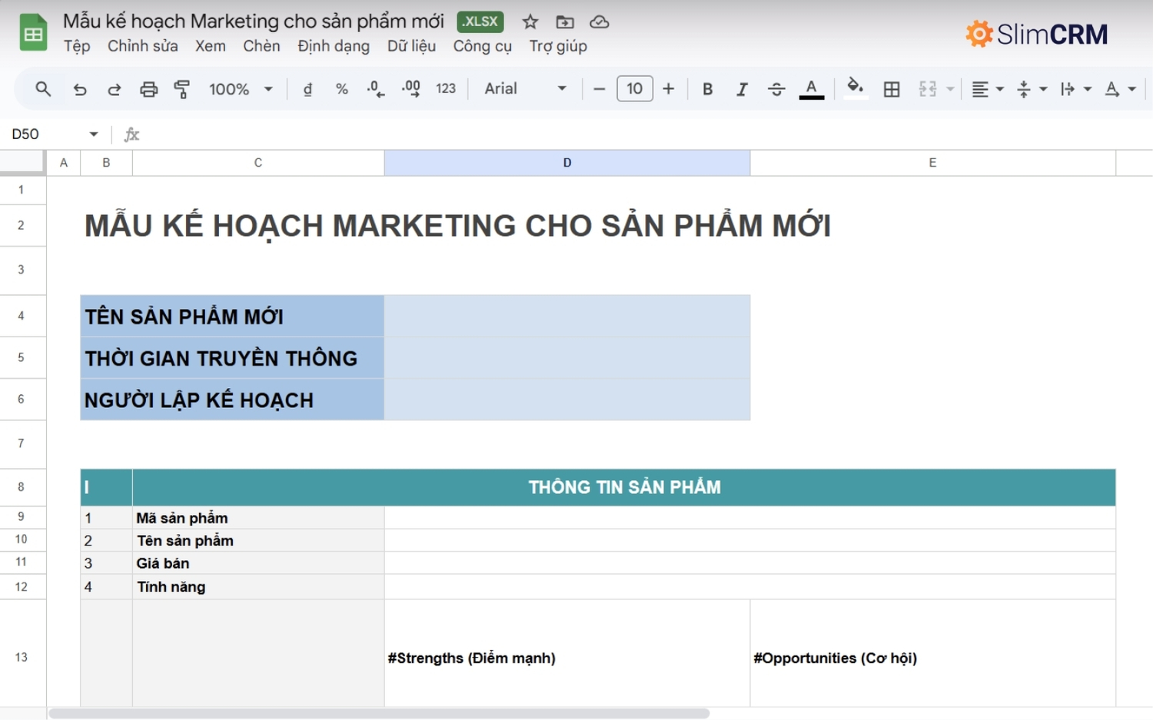1153x720 pixels.
Task: Decrease font size with minus button
Action: click(x=600, y=89)
